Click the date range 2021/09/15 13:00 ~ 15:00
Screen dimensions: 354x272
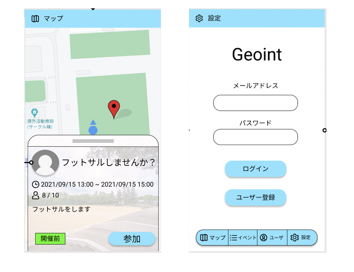tap(97, 185)
